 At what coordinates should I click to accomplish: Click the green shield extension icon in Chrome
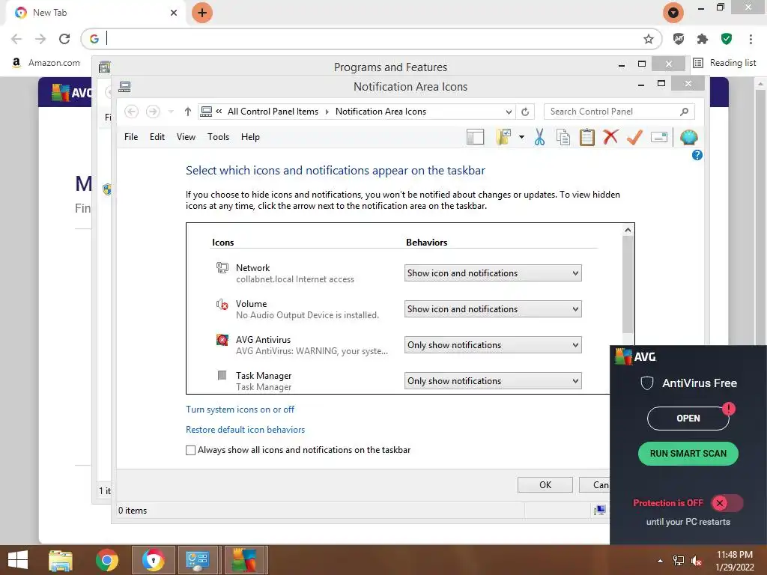pyautogui.click(x=727, y=39)
